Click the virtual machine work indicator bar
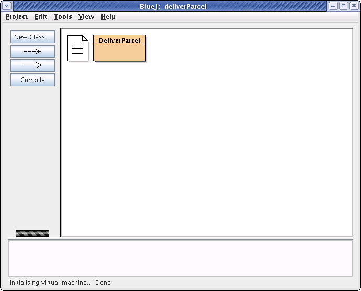This screenshot has width=361, height=291. tap(32, 233)
